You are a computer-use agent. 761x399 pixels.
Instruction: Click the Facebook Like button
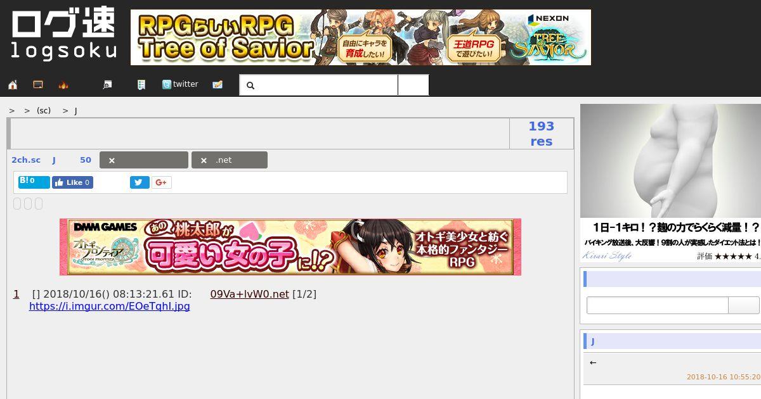(72, 182)
